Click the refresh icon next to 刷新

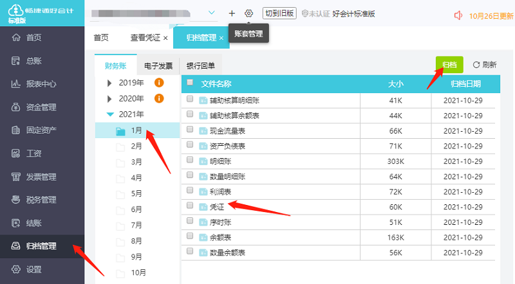[x=476, y=65]
